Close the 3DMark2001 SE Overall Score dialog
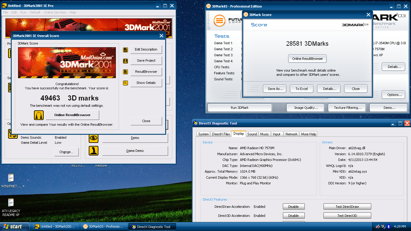Image resolution: width=411 pixels, height=231 pixels. tap(146, 121)
